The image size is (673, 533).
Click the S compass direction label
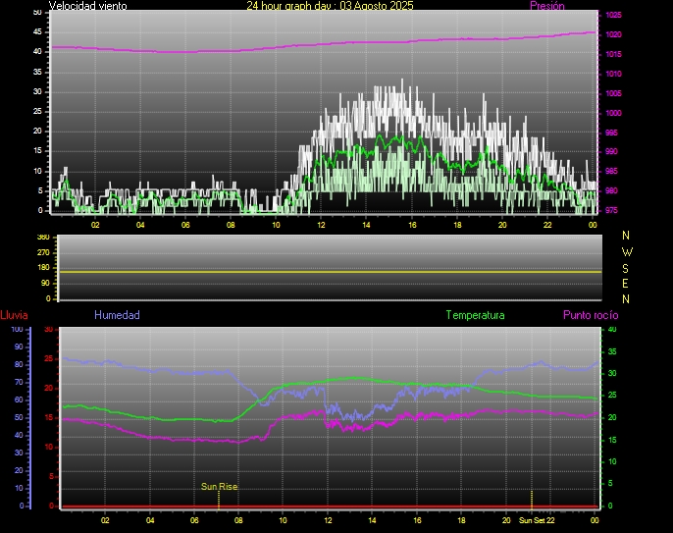point(625,268)
